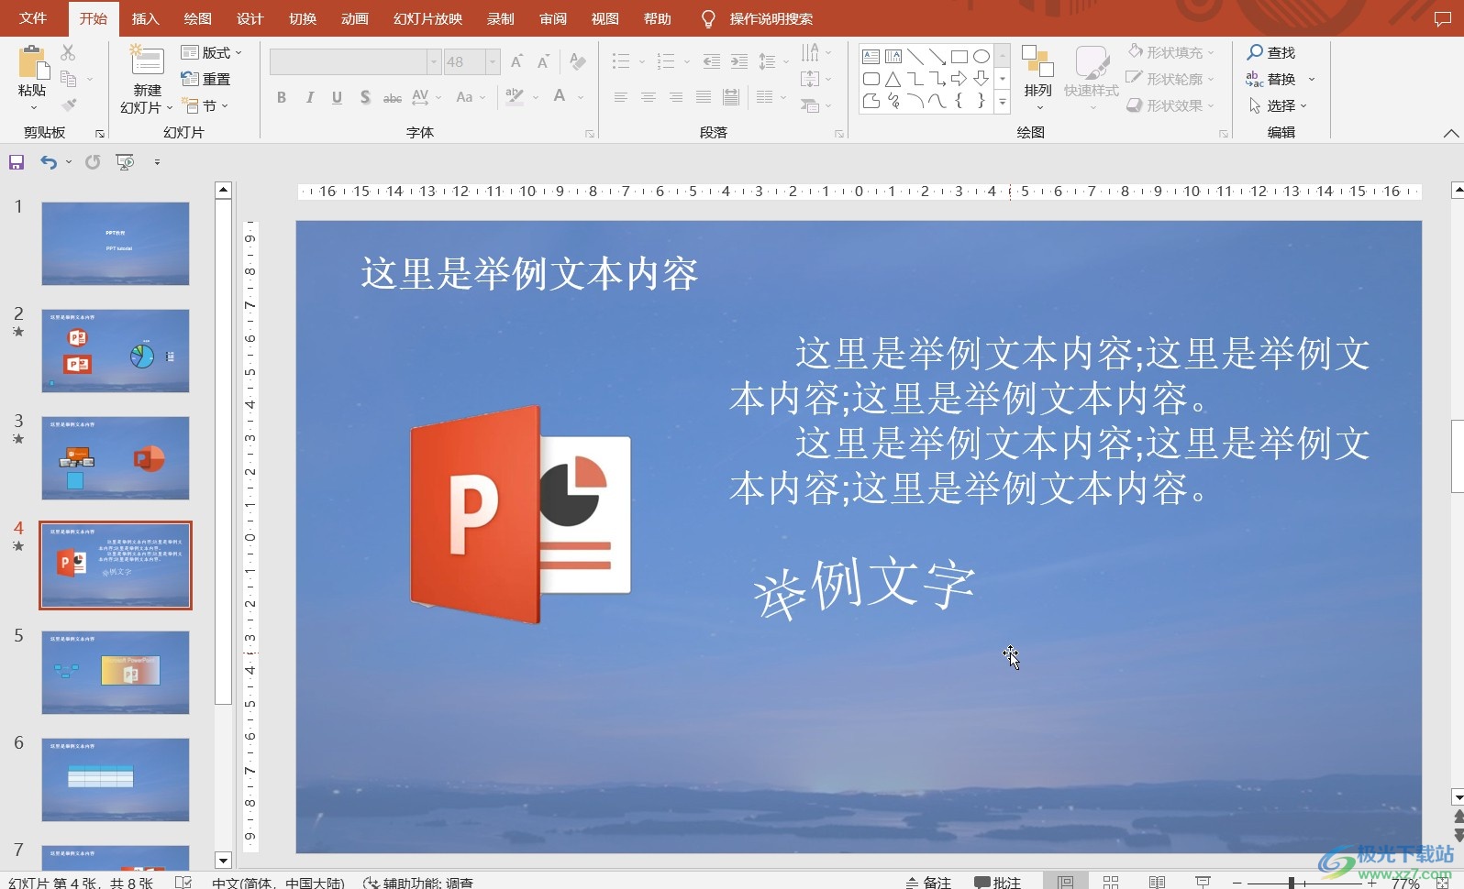Screen dimensions: 1464x889
Task: Open the font size 48 dropdown
Action: [493, 61]
